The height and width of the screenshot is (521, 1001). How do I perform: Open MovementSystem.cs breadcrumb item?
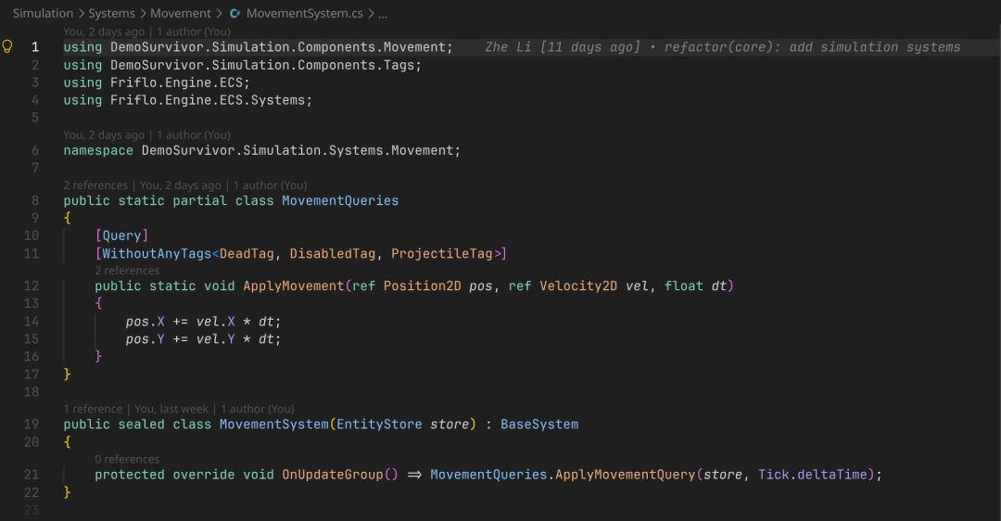[x=305, y=13]
